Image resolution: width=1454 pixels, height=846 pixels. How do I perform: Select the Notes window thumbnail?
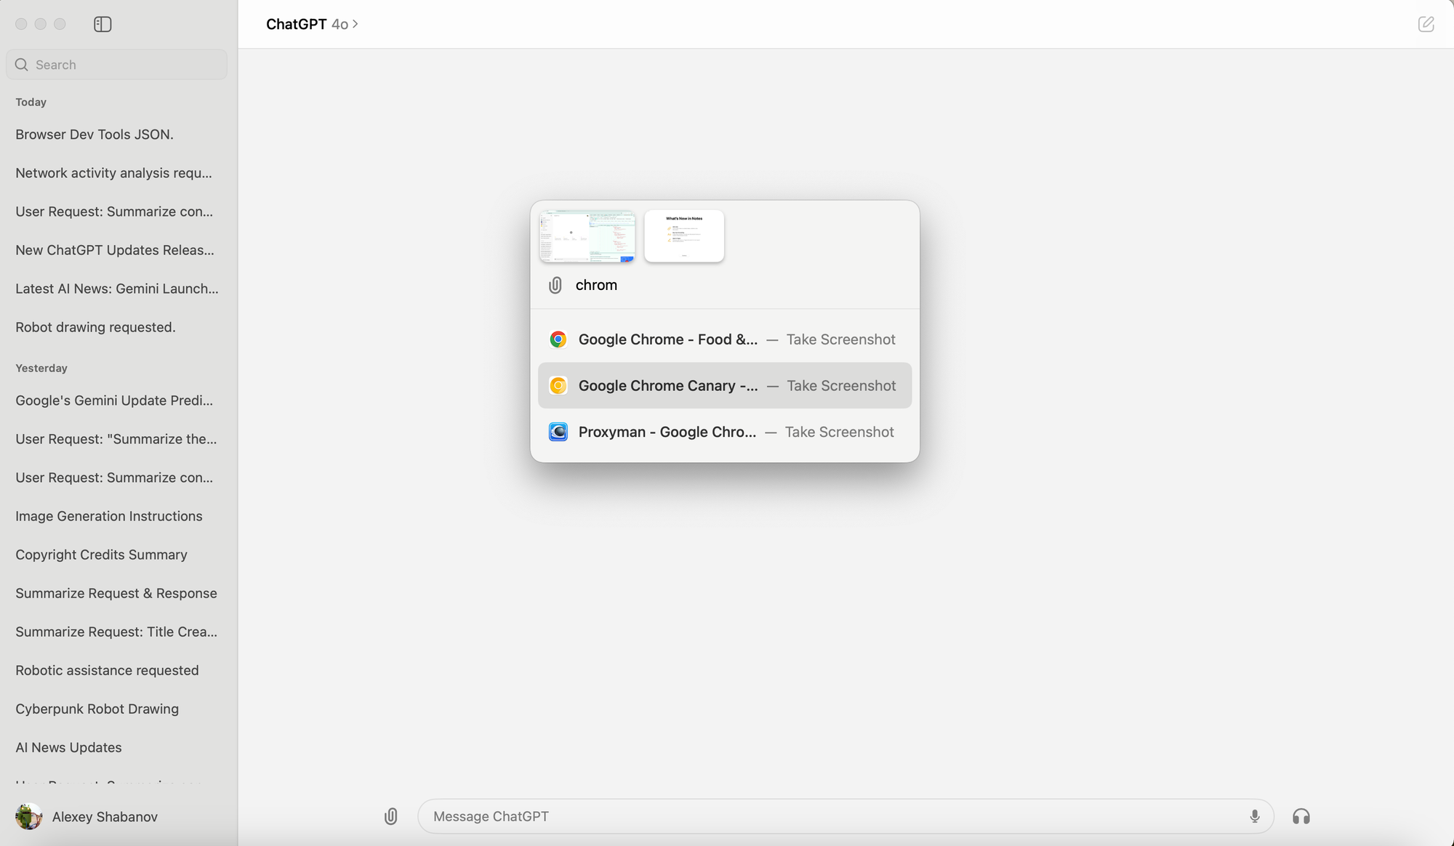(683, 235)
